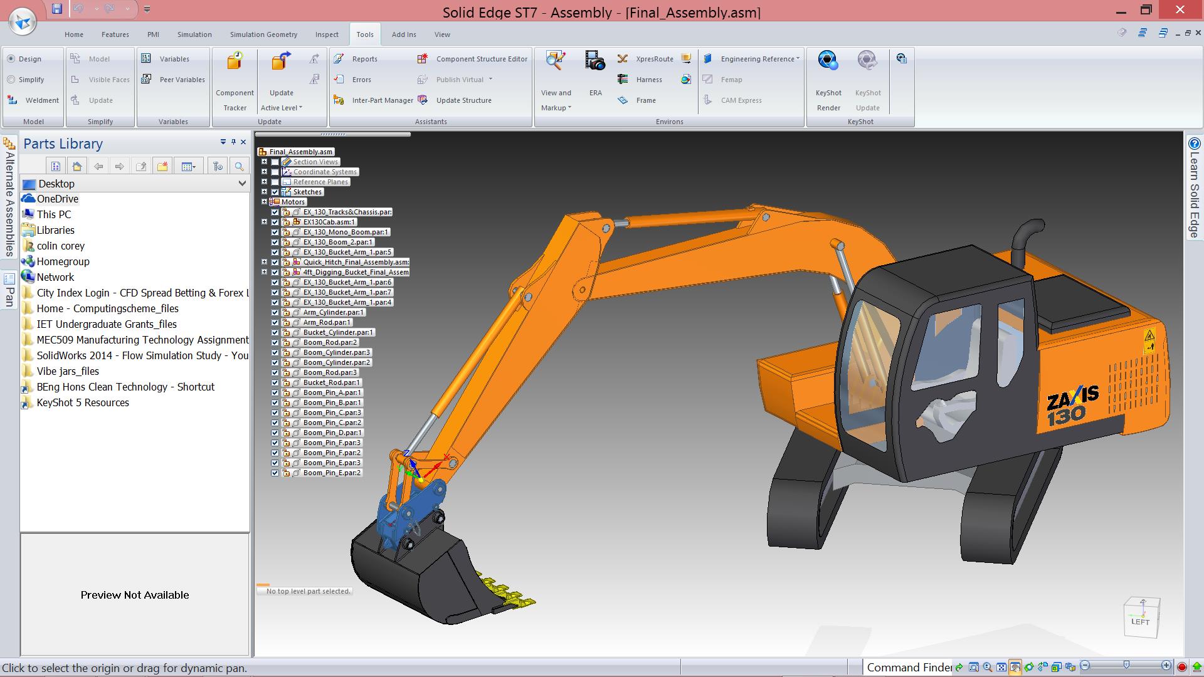The image size is (1204, 677).
Task: Create new folder in Parts Library
Action: (162, 166)
